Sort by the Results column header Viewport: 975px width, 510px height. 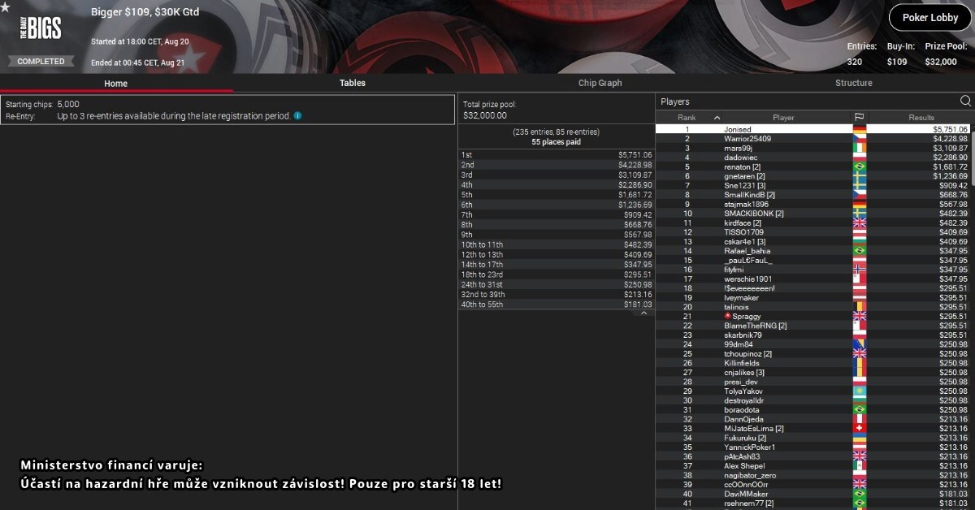(x=921, y=118)
